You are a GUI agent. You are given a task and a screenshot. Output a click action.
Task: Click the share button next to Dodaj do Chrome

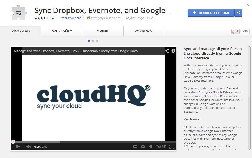tap(238, 13)
